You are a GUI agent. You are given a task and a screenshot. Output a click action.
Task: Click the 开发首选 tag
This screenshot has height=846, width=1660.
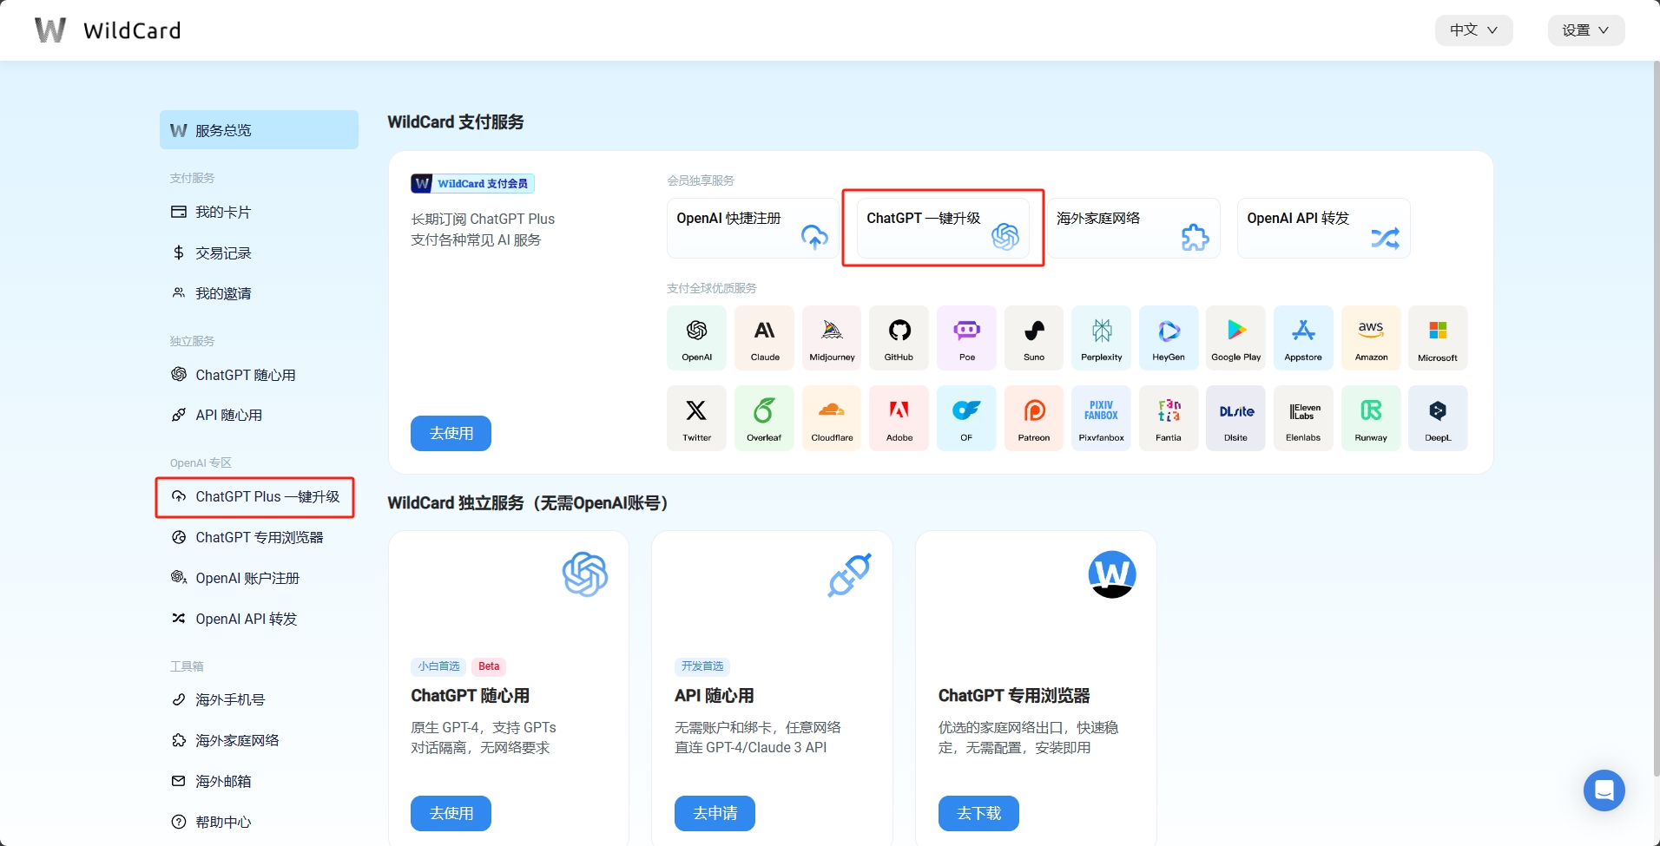pos(702,666)
